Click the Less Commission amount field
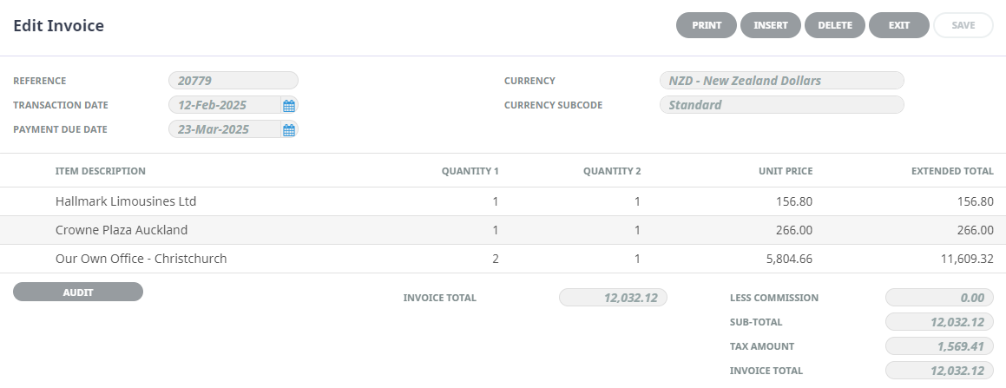Viewport: 1006px width, 388px height. click(939, 298)
